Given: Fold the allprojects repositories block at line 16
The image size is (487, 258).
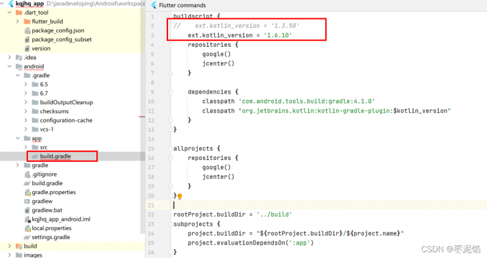Looking at the screenshot, I should tap(172, 157).
